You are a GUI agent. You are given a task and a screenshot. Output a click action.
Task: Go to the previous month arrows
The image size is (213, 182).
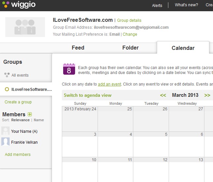(163, 95)
